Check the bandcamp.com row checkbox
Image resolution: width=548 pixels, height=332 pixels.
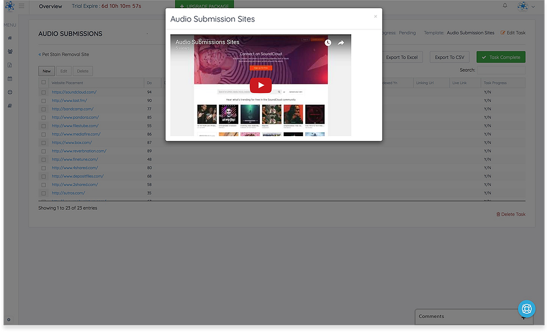[x=43, y=109]
